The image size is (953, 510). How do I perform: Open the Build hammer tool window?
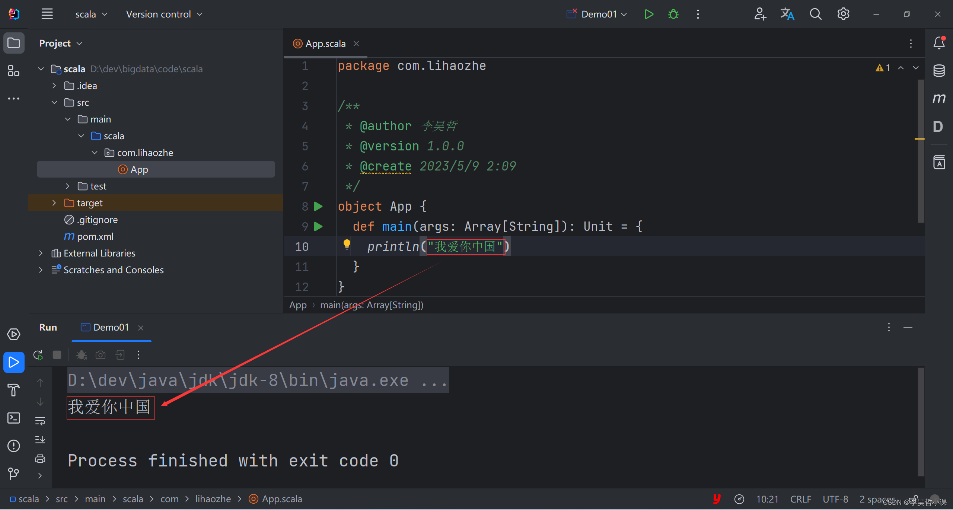[14, 390]
